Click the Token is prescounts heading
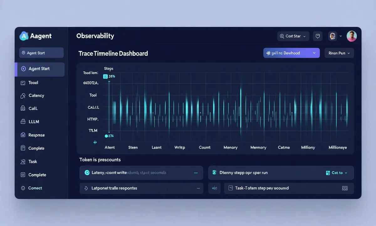 click(x=100, y=160)
